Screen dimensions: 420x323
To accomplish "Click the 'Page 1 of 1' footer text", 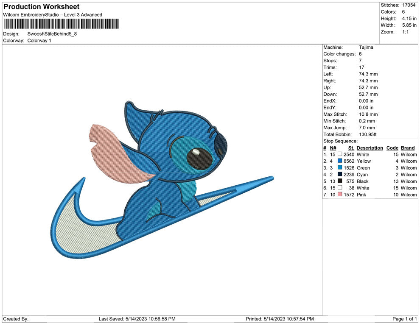I will (x=404, y=319).
